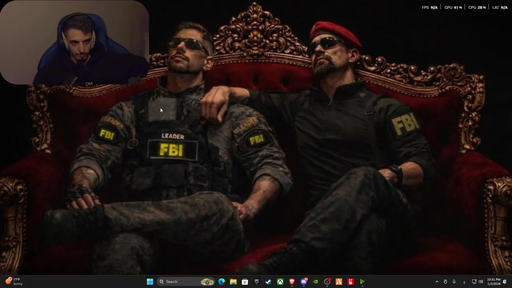Open Discord with unread notifications badge
512x288 pixels.
(x=304, y=282)
